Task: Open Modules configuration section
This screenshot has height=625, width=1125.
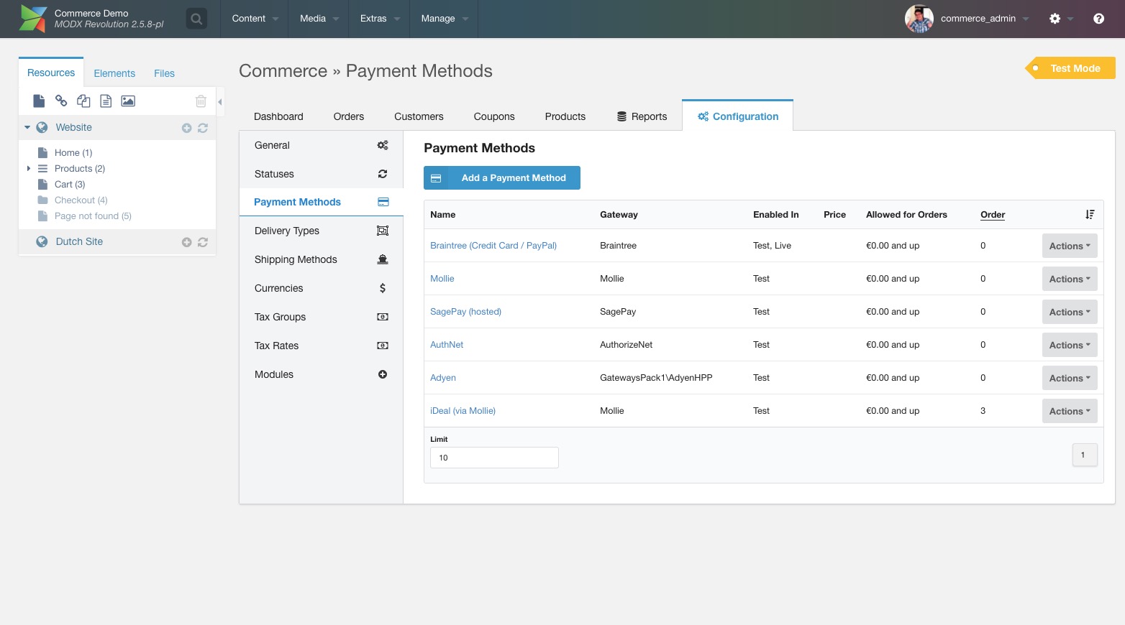Action: [322, 374]
